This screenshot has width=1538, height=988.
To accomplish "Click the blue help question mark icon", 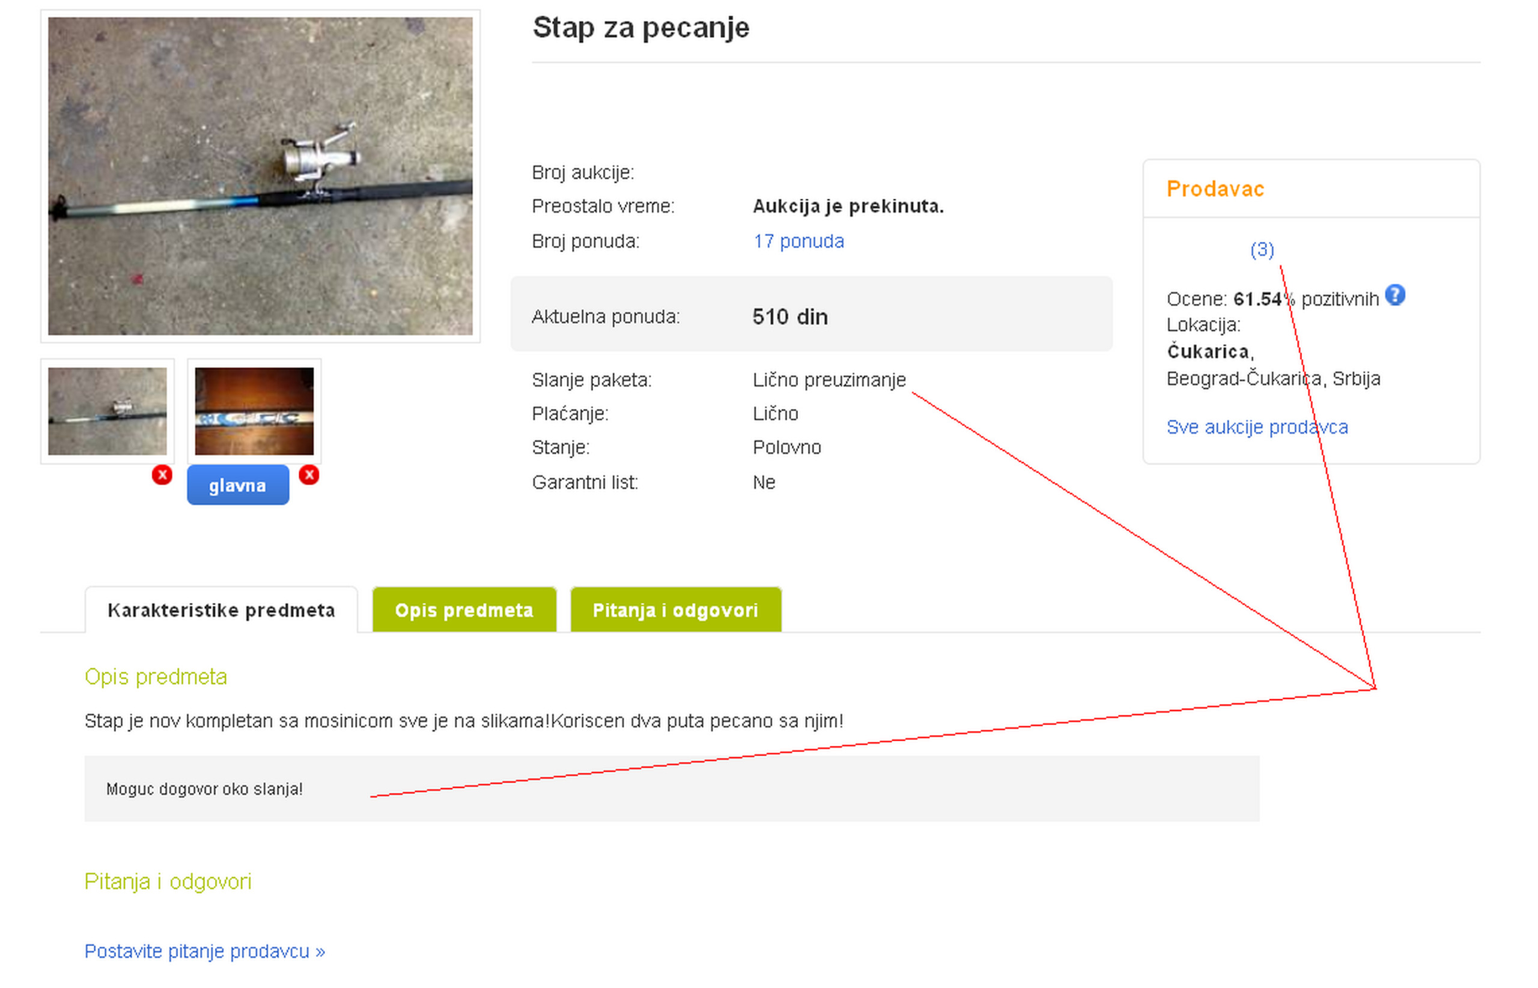I will click(x=1394, y=295).
